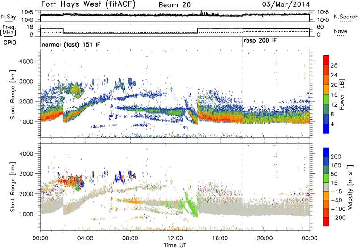Image resolution: width=358 pixels, height=248 pixels.
Task: Click power colorbar value '16'
Action: 334,95
